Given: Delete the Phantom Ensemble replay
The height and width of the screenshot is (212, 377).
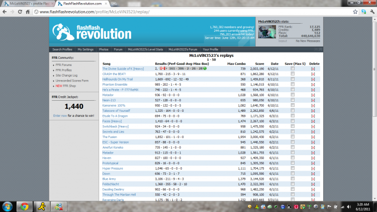Looking at the screenshot, I should [313, 85].
